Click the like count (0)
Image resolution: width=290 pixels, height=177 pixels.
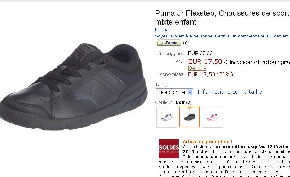pos(186,43)
